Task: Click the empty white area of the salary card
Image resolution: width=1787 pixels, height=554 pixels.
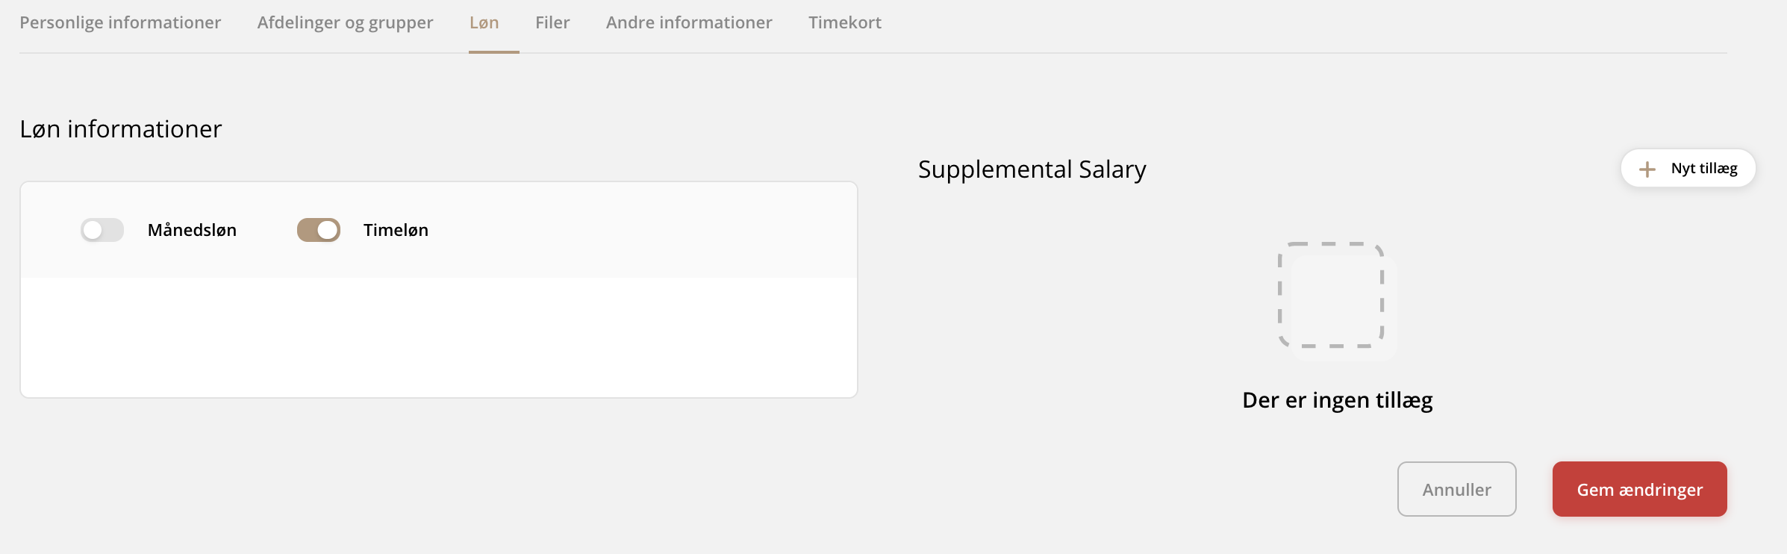Action: [439, 337]
